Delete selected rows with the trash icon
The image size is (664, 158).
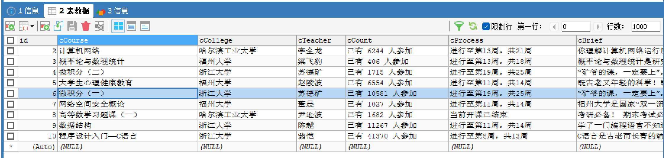click(x=85, y=26)
